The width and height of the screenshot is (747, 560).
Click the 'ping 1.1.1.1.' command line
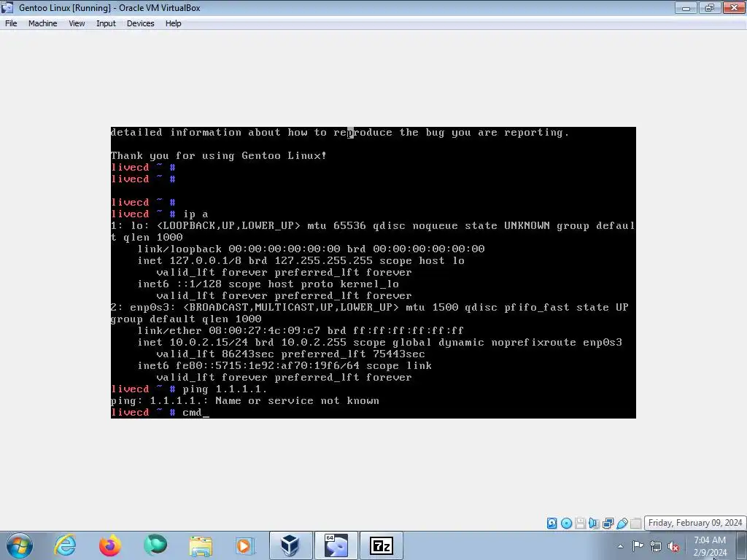click(x=189, y=389)
